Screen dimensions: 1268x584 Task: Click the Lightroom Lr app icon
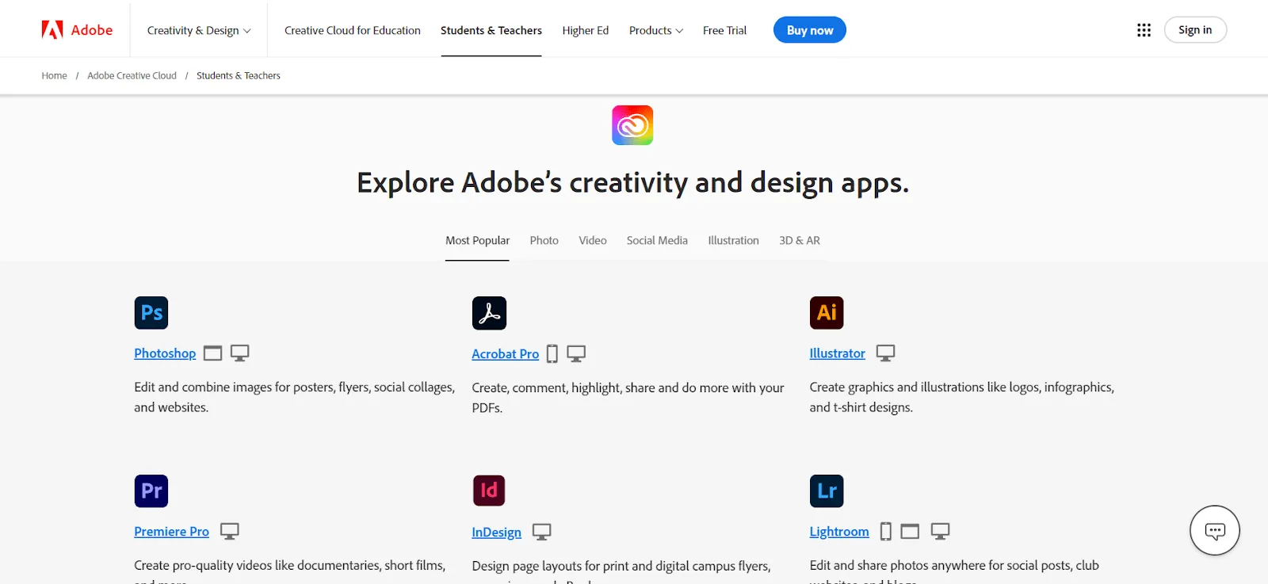827,490
